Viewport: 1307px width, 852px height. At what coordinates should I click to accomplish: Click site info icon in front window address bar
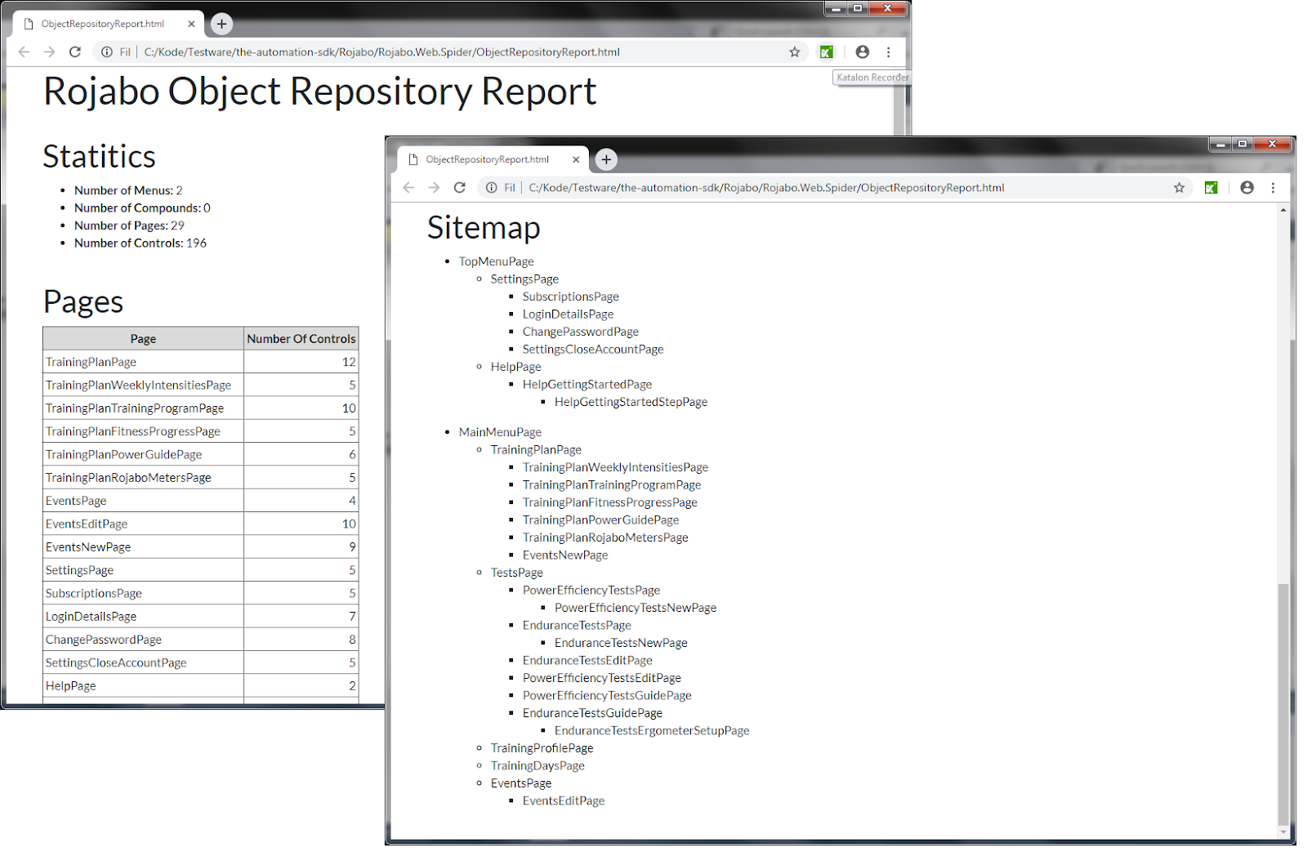(492, 187)
